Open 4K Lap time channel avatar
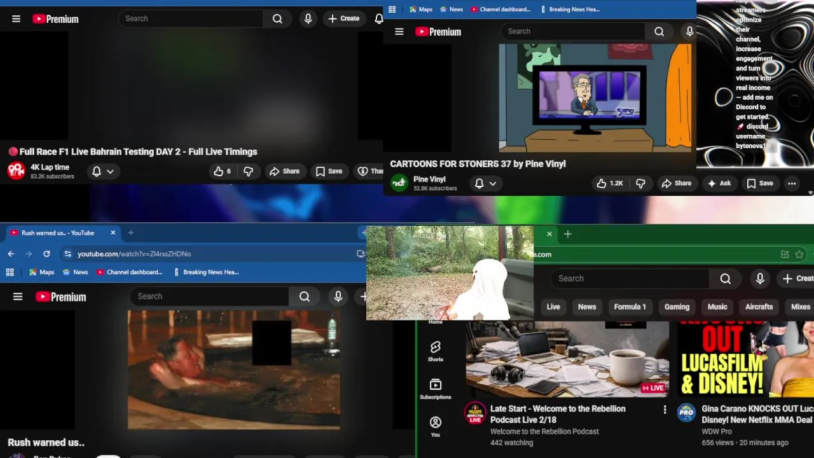 [x=17, y=170]
